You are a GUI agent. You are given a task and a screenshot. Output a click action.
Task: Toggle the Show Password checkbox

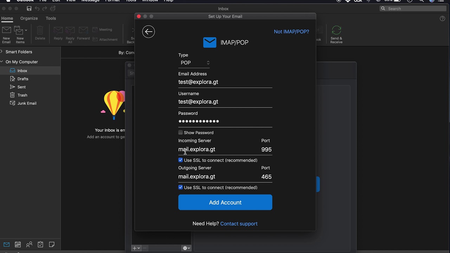181,132
